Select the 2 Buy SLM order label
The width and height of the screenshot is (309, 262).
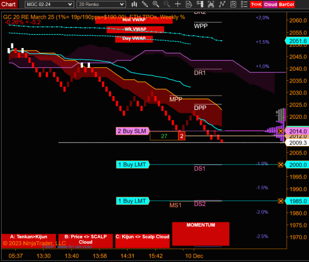[x=132, y=131]
